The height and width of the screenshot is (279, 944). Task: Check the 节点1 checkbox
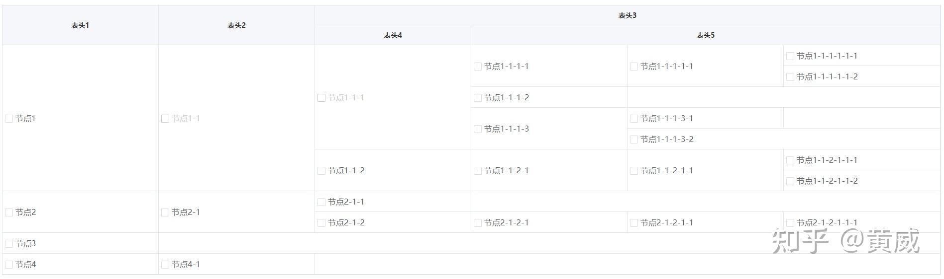[x=9, y=119]
